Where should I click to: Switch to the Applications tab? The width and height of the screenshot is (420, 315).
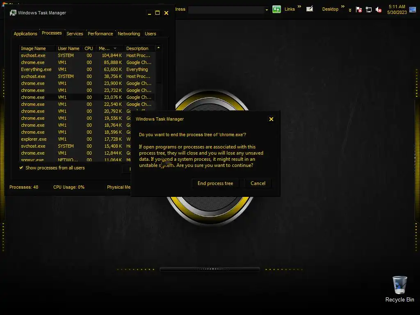(x=25, y=34)
